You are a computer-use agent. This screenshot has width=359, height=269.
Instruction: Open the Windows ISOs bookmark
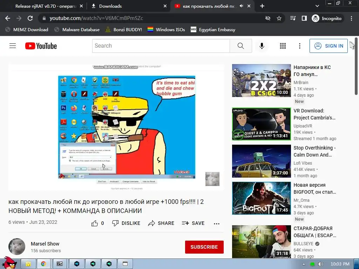(x=166, y=29)
